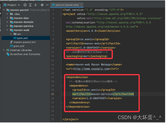Click the xml version declaration line

coord(93,10)
